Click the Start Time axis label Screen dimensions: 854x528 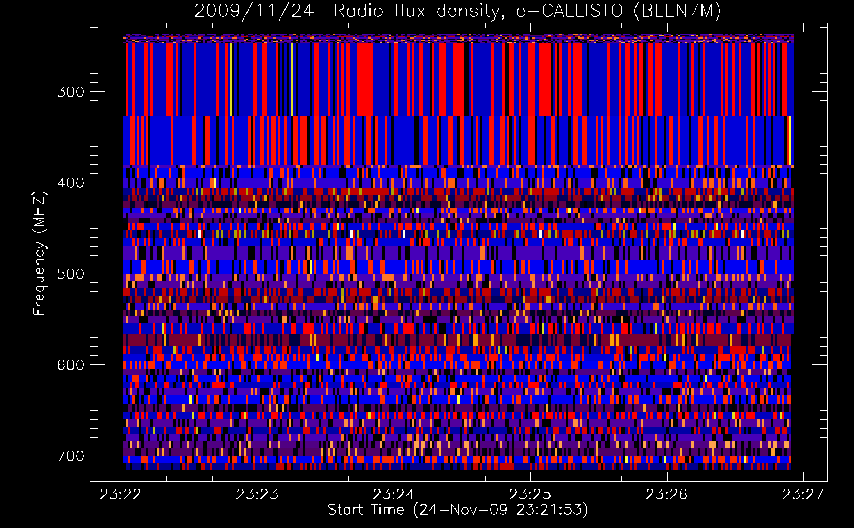click(458, 510)
